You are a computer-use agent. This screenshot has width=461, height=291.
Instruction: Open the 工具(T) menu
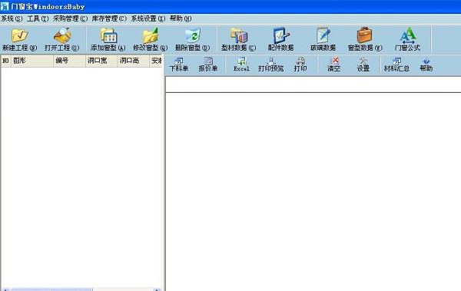pos(38,19)
